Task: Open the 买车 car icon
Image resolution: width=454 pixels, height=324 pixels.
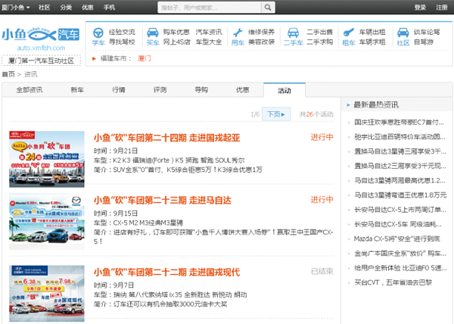Action: (x=153, y=33)
